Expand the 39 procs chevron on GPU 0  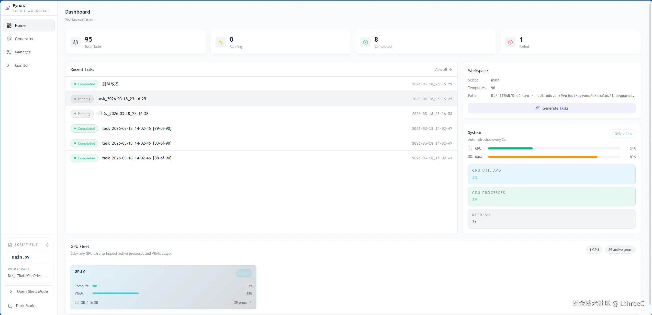250,302
